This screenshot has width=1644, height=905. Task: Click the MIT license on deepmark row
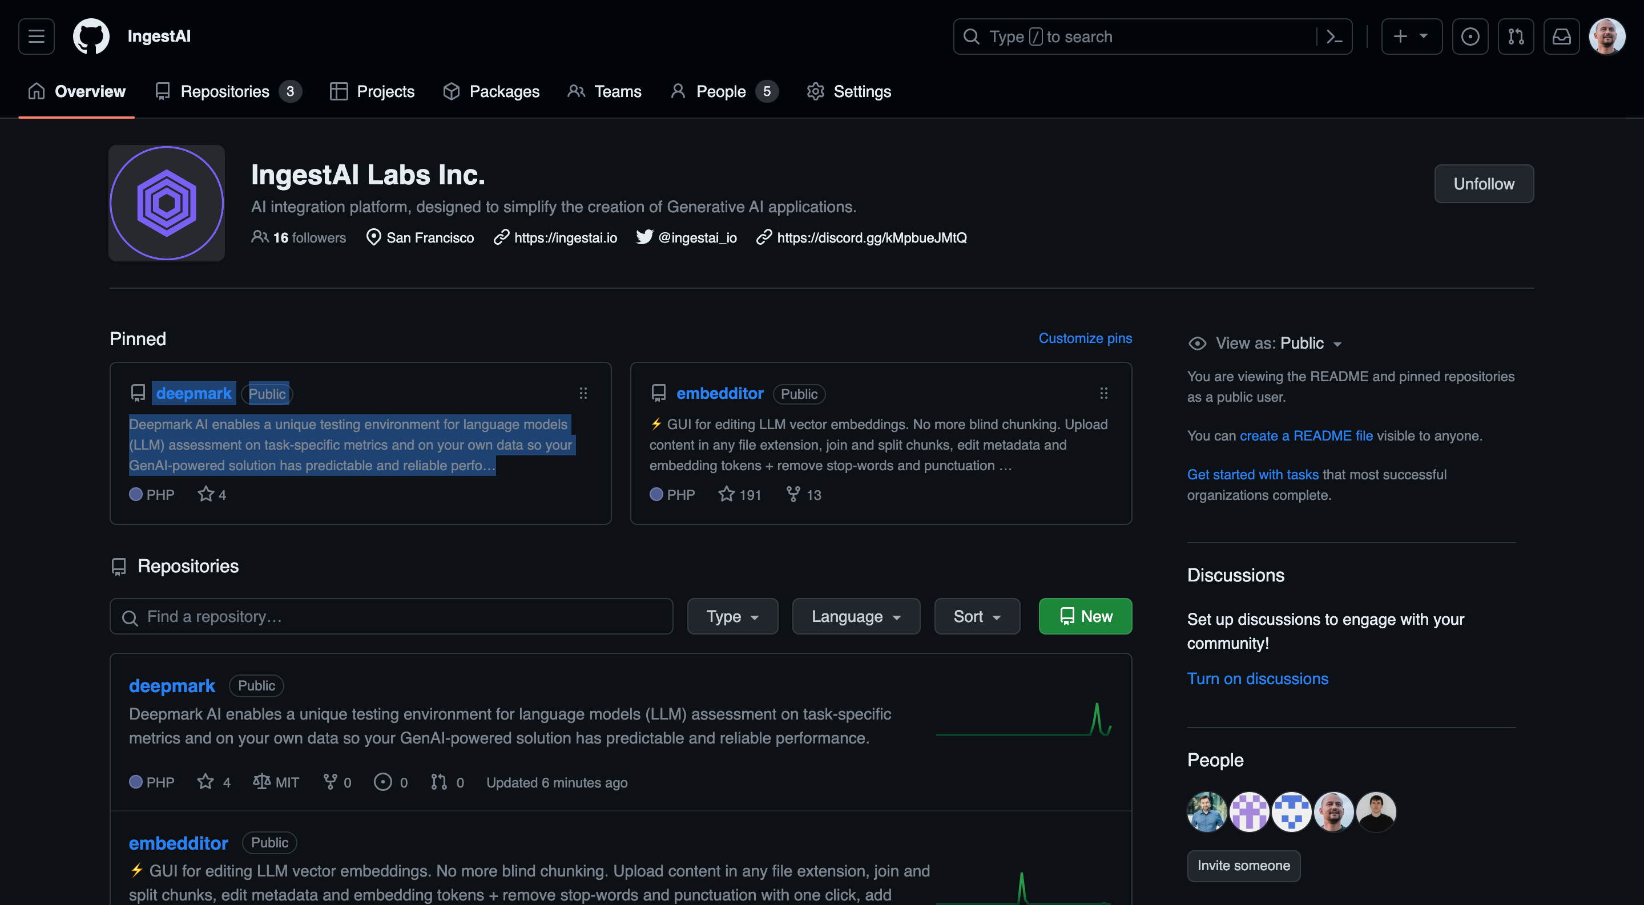pyautogui.click(x=276, y=782)
